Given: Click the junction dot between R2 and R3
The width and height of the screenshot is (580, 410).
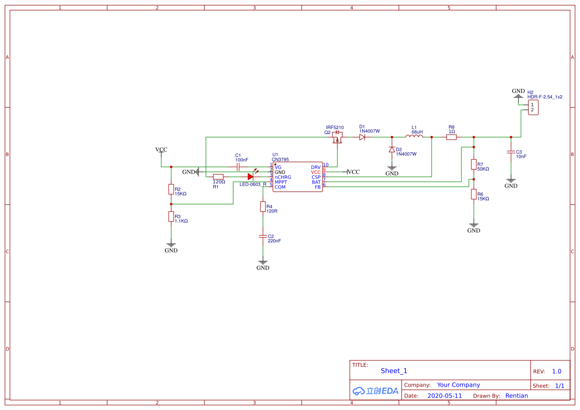Looking at the screenshot, I should click(x=171, y=204).
